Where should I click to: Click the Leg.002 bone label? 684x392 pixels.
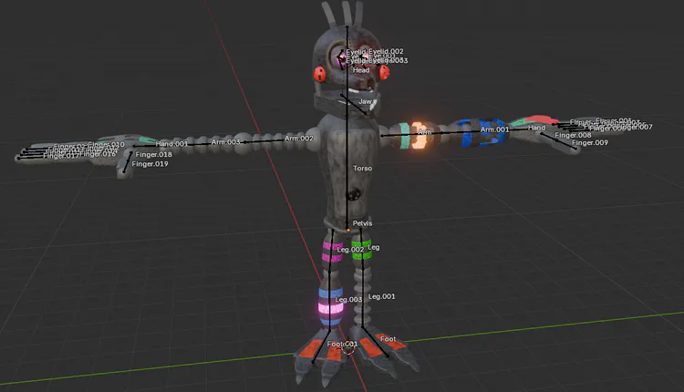coord(350,250)
